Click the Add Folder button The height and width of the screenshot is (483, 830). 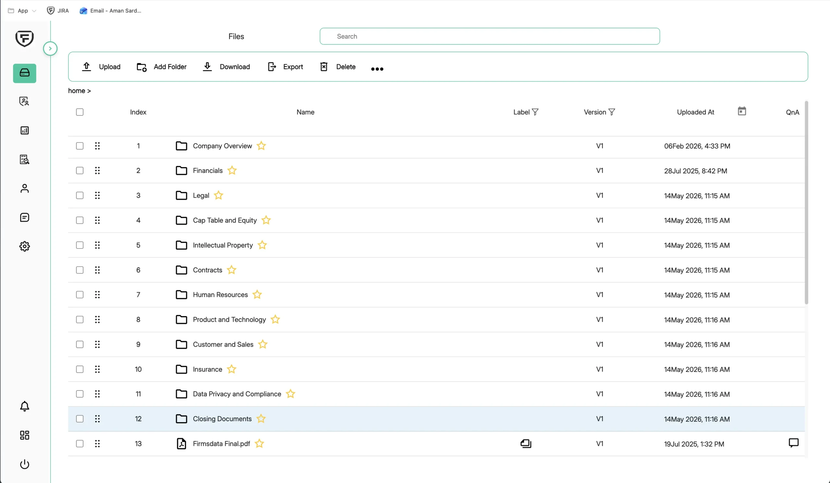pos(161,67)
